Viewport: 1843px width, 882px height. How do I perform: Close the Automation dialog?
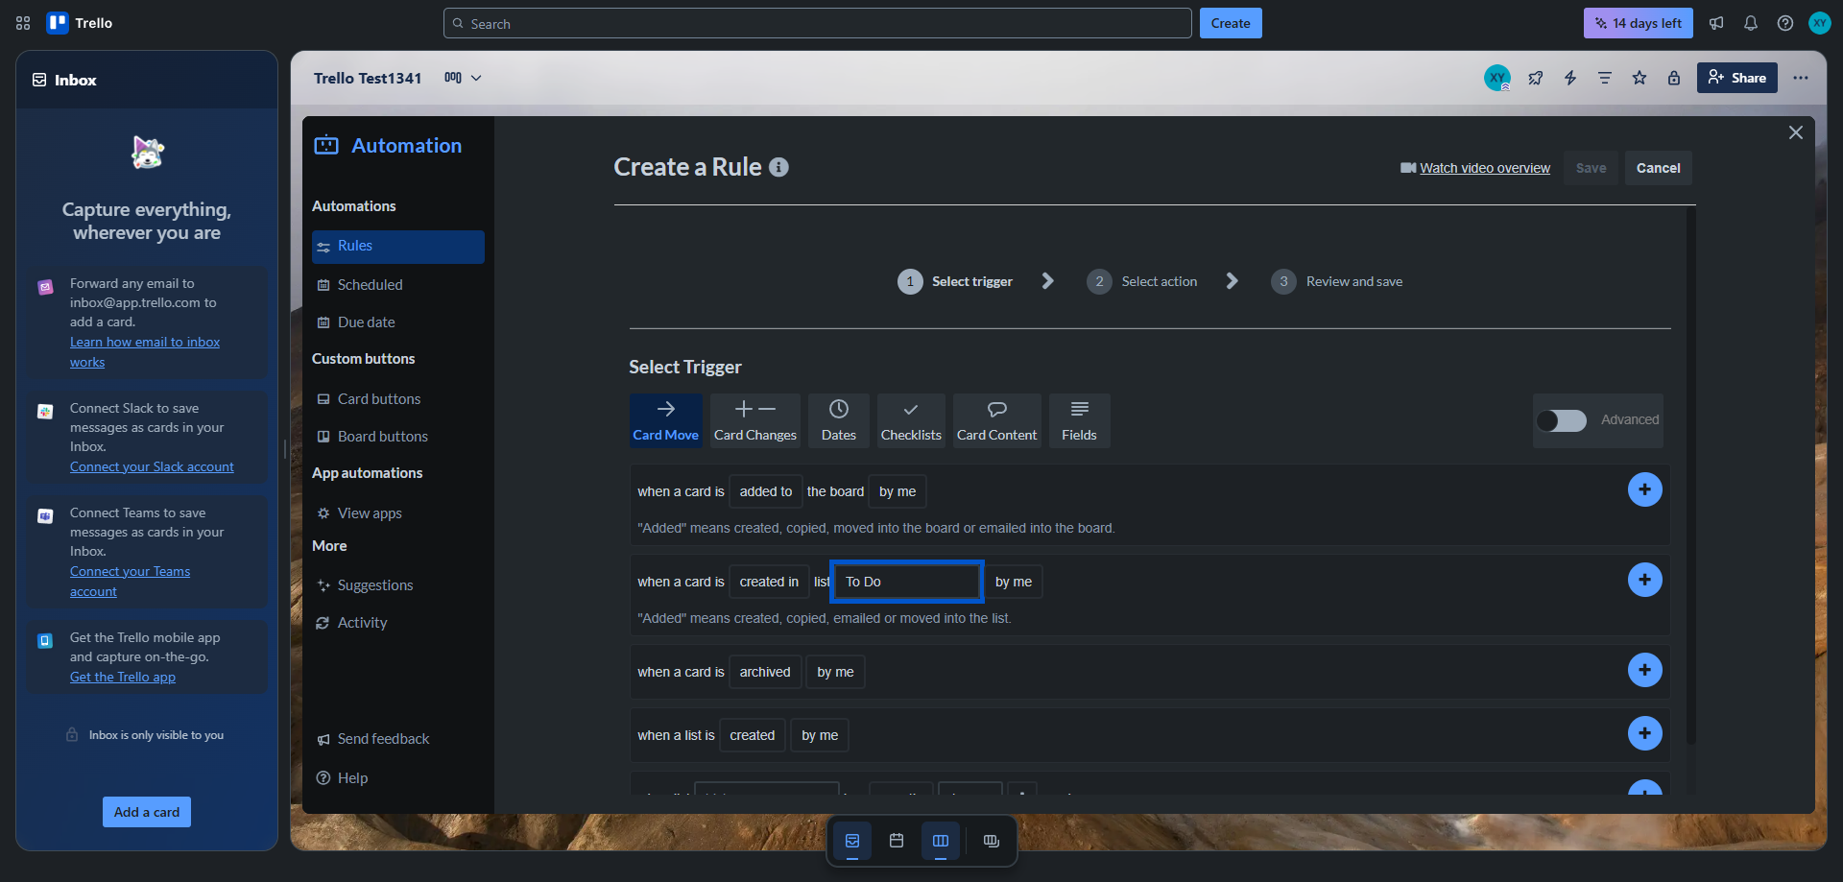[x=1796, y=132]
